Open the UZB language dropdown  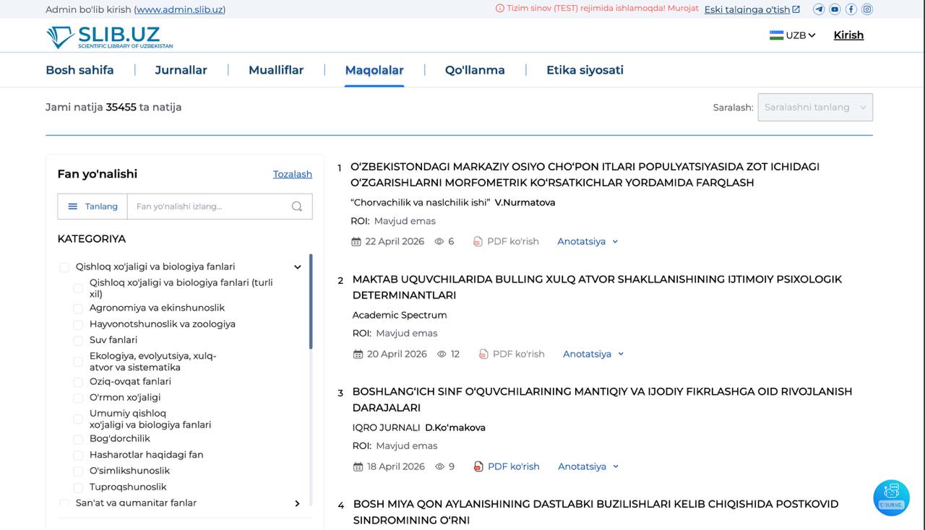793,34
